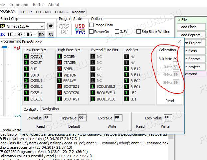Close the Fuse&Lock dialog

coord(179,42)
